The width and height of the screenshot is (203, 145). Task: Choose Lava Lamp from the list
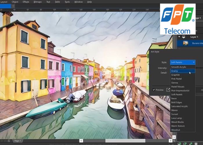(177, 118)
